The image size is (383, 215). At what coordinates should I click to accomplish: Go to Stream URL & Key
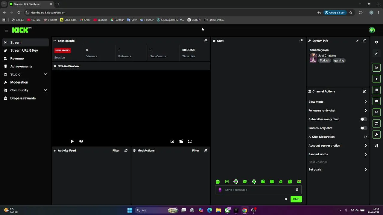click(x=25, y=50)
